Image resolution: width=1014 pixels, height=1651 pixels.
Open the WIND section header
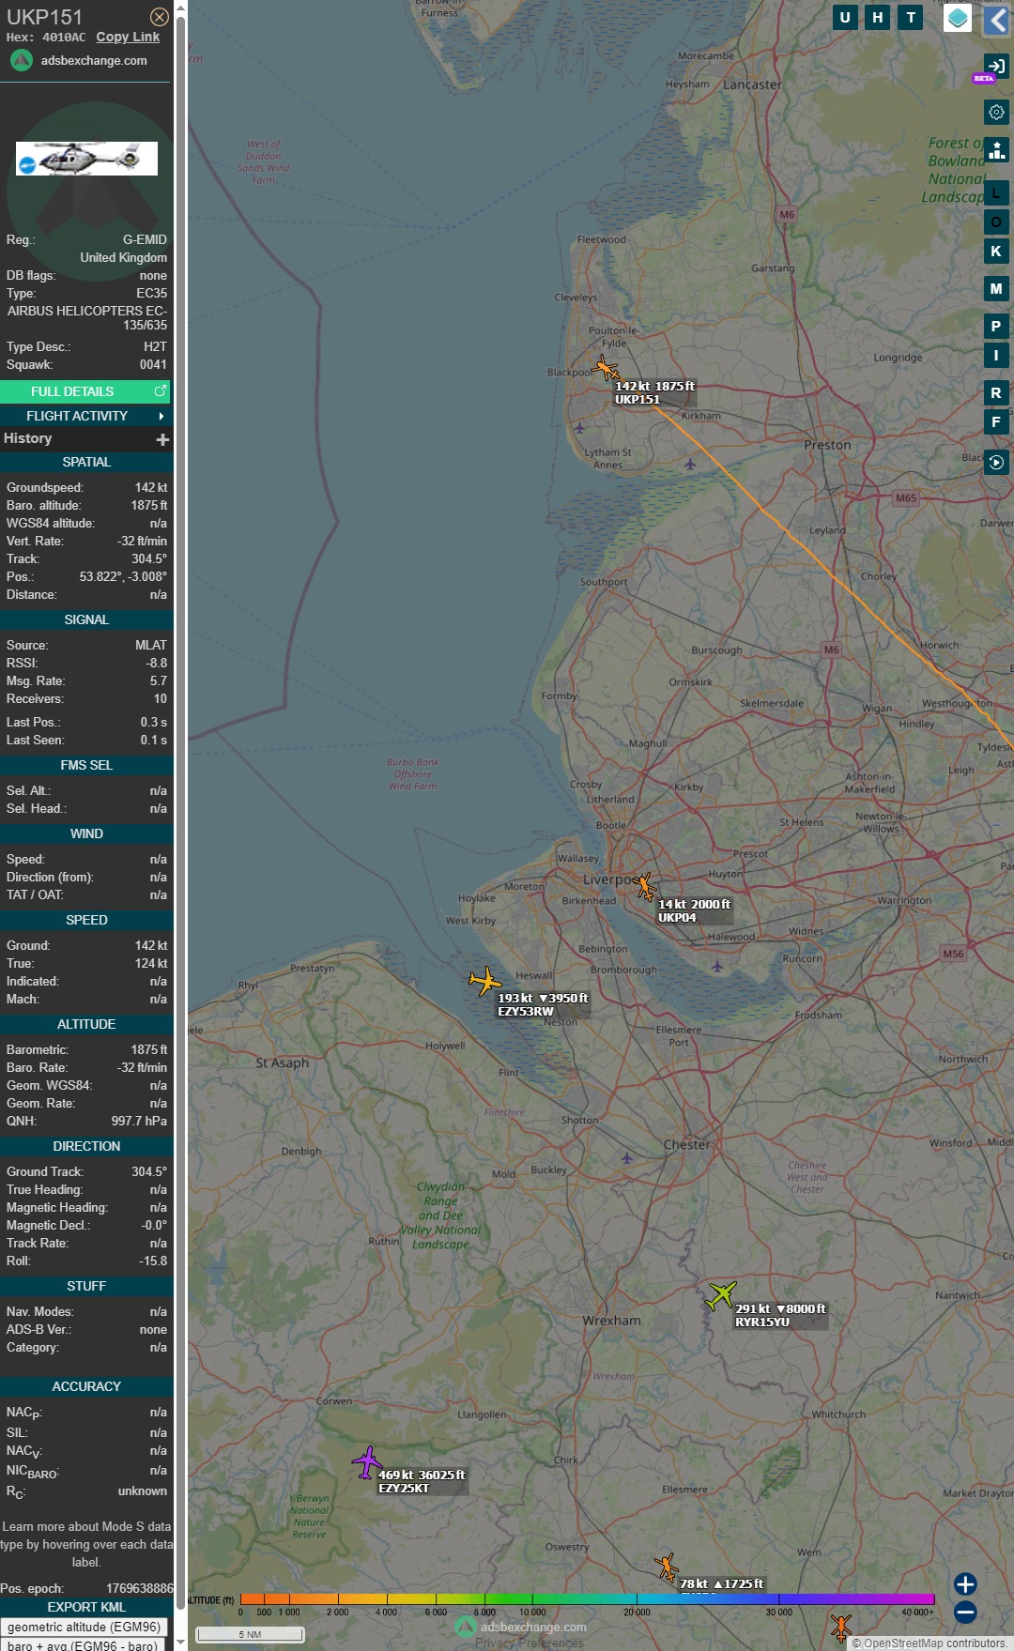(x=86, y=833)
